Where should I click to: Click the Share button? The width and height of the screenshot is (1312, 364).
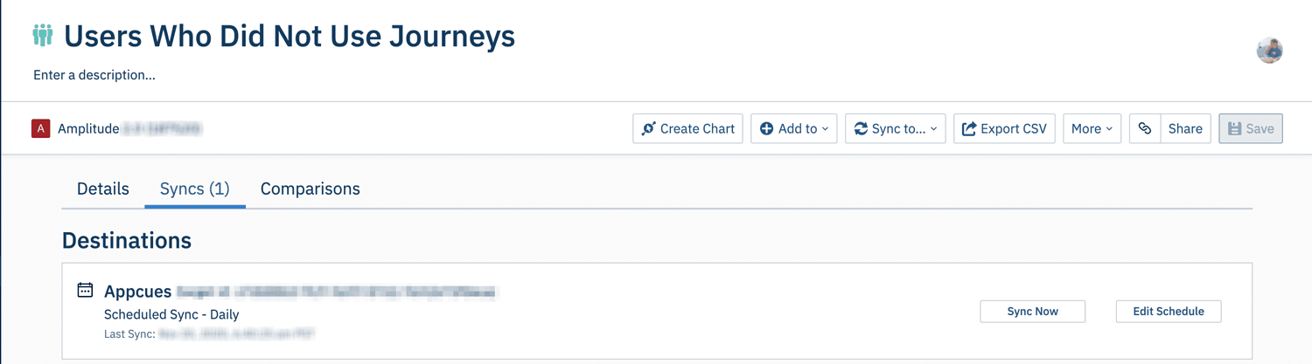point(1185,128)
